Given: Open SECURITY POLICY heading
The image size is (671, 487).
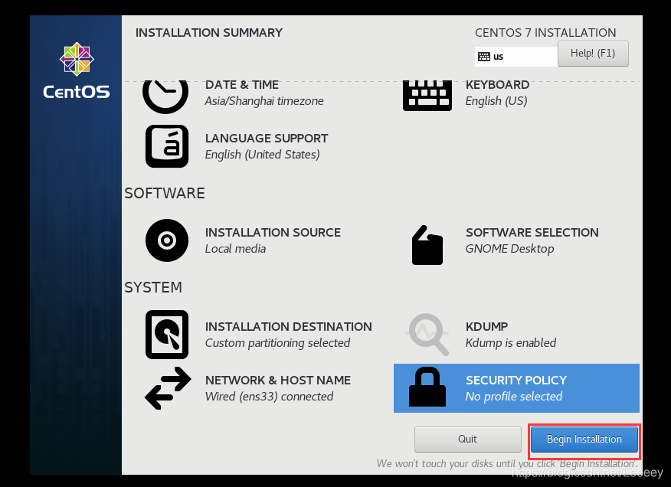Looking at the screenshot, I should (x=516, y=380).
